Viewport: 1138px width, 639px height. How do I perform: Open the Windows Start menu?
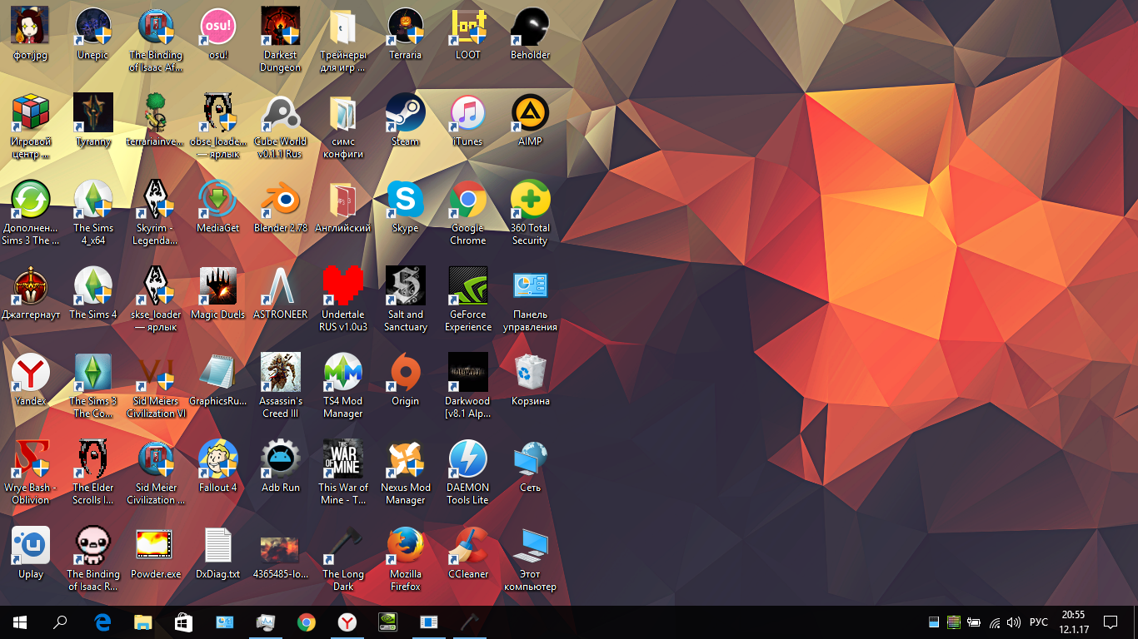(x=20, y=622)
